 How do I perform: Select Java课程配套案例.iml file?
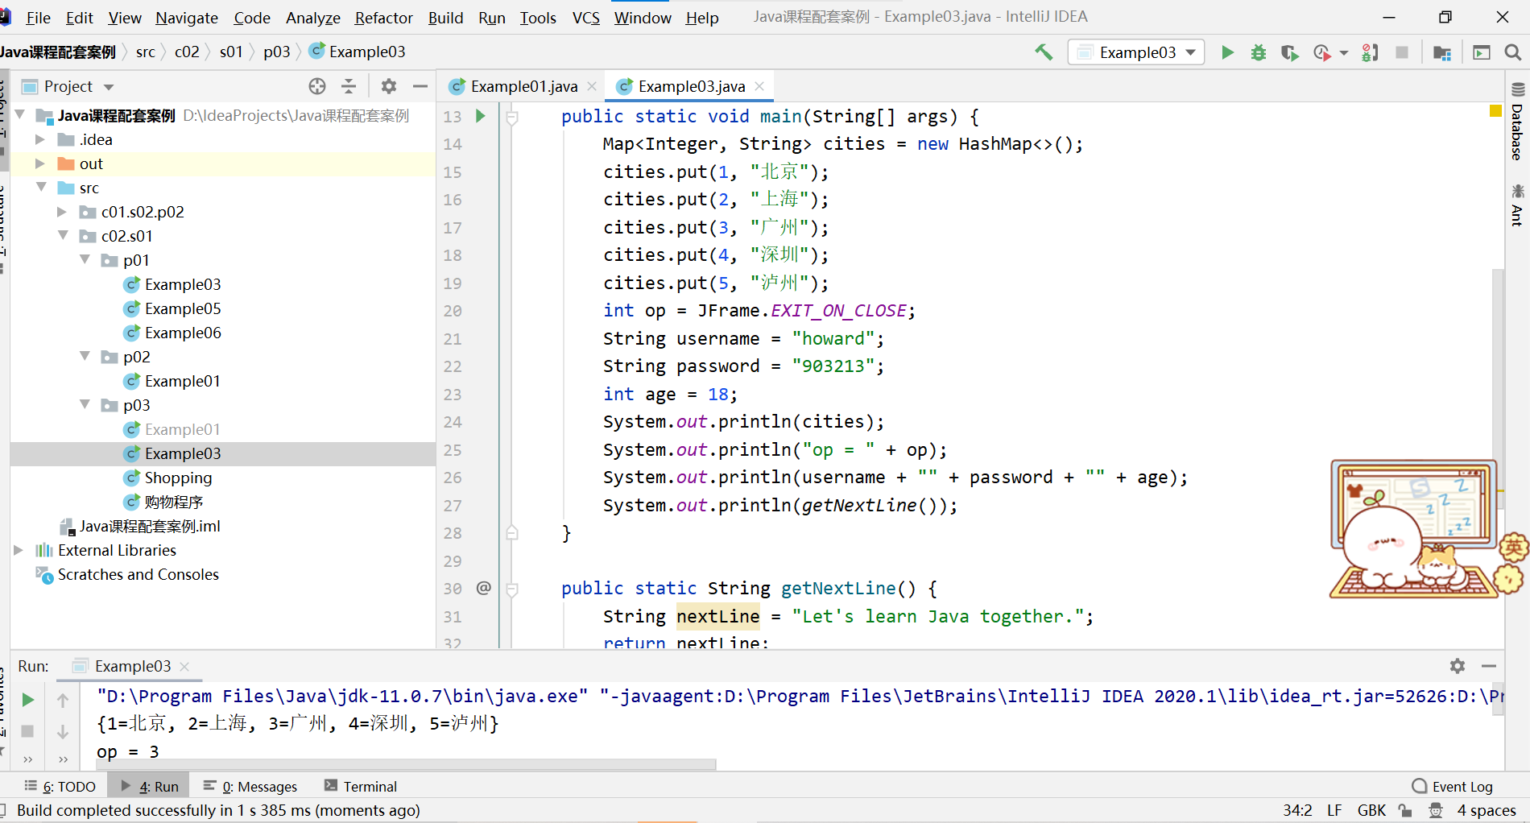pyautogui.click(x=149, y=526)
